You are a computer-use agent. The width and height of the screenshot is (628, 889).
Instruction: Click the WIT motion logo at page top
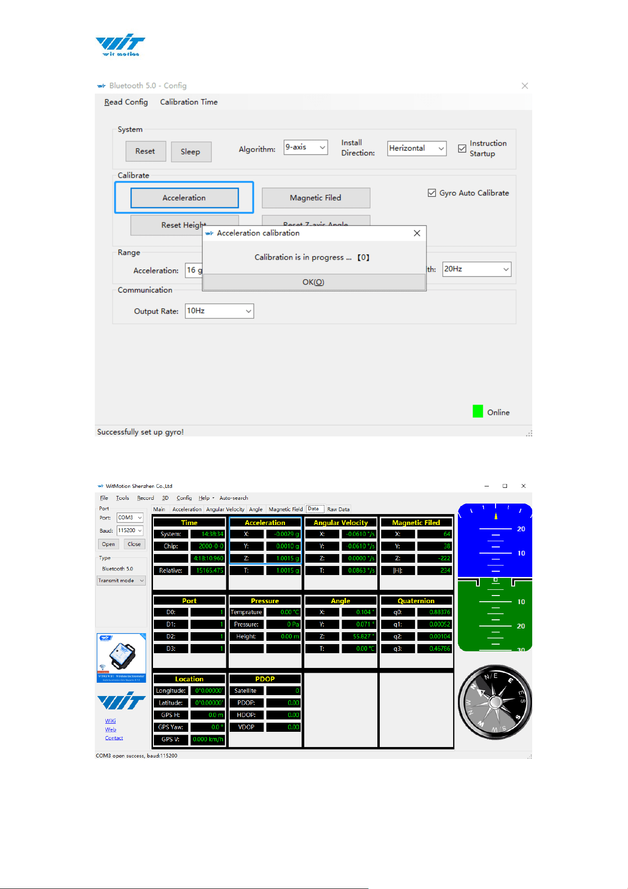coord(120,45)
